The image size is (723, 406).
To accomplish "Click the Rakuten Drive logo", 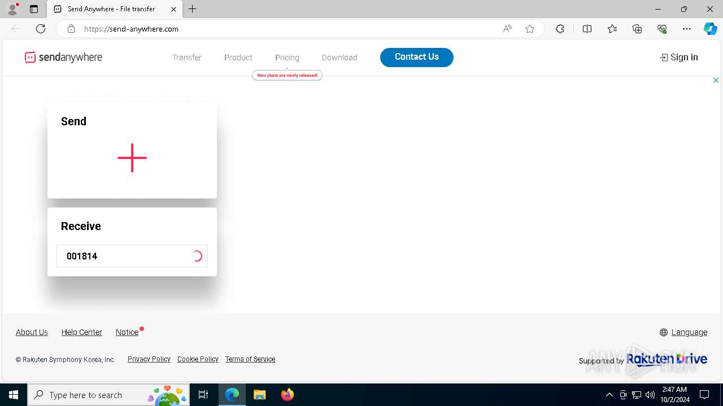I will point(667,359).
